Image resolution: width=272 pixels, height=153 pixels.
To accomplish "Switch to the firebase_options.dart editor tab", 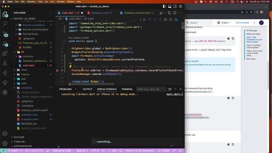I will 137,13.
